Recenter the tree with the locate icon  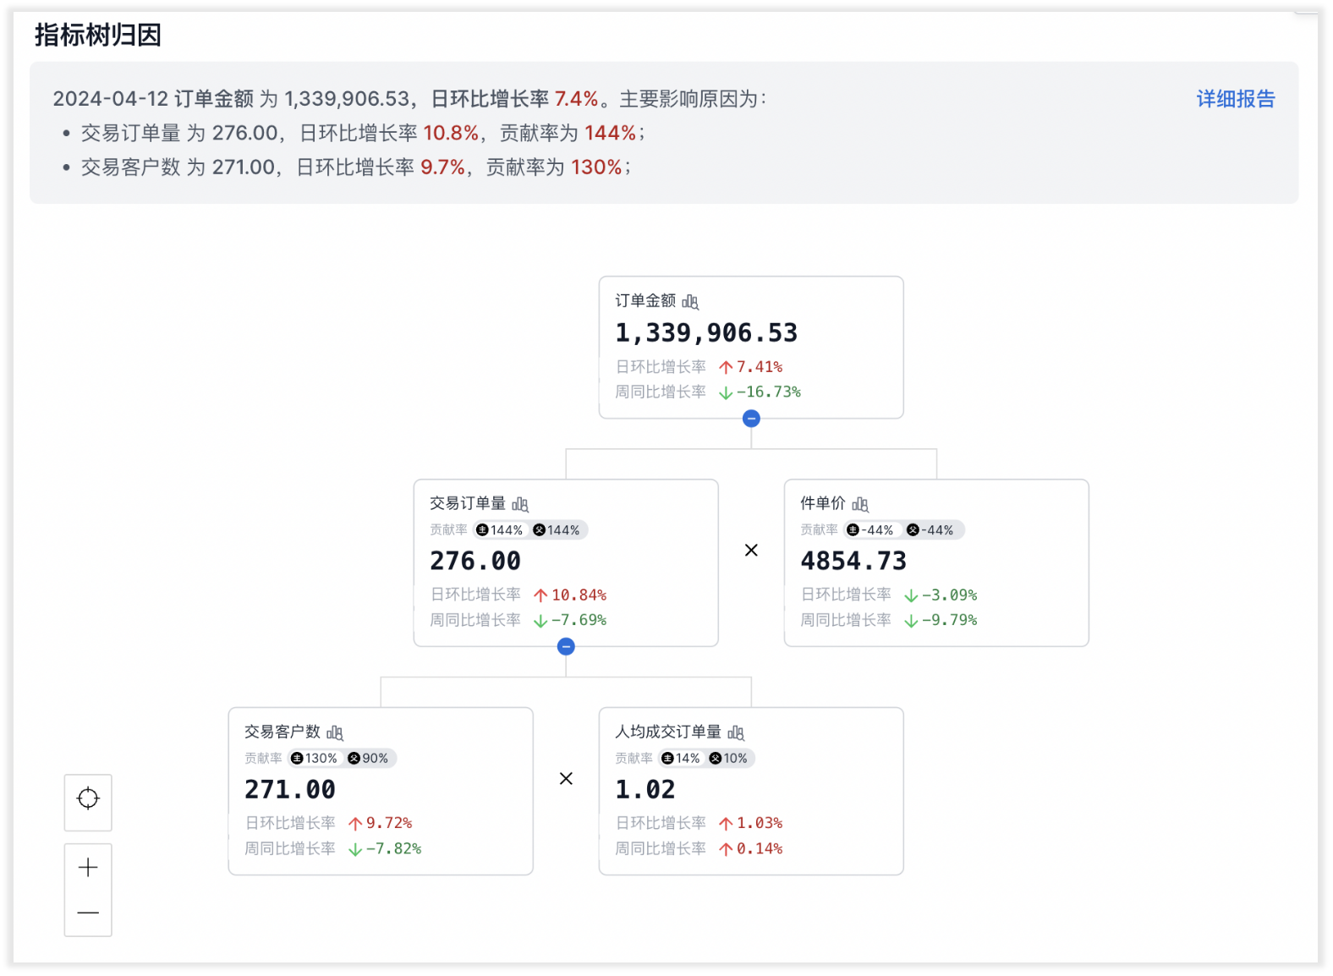(x=88, y=798)
